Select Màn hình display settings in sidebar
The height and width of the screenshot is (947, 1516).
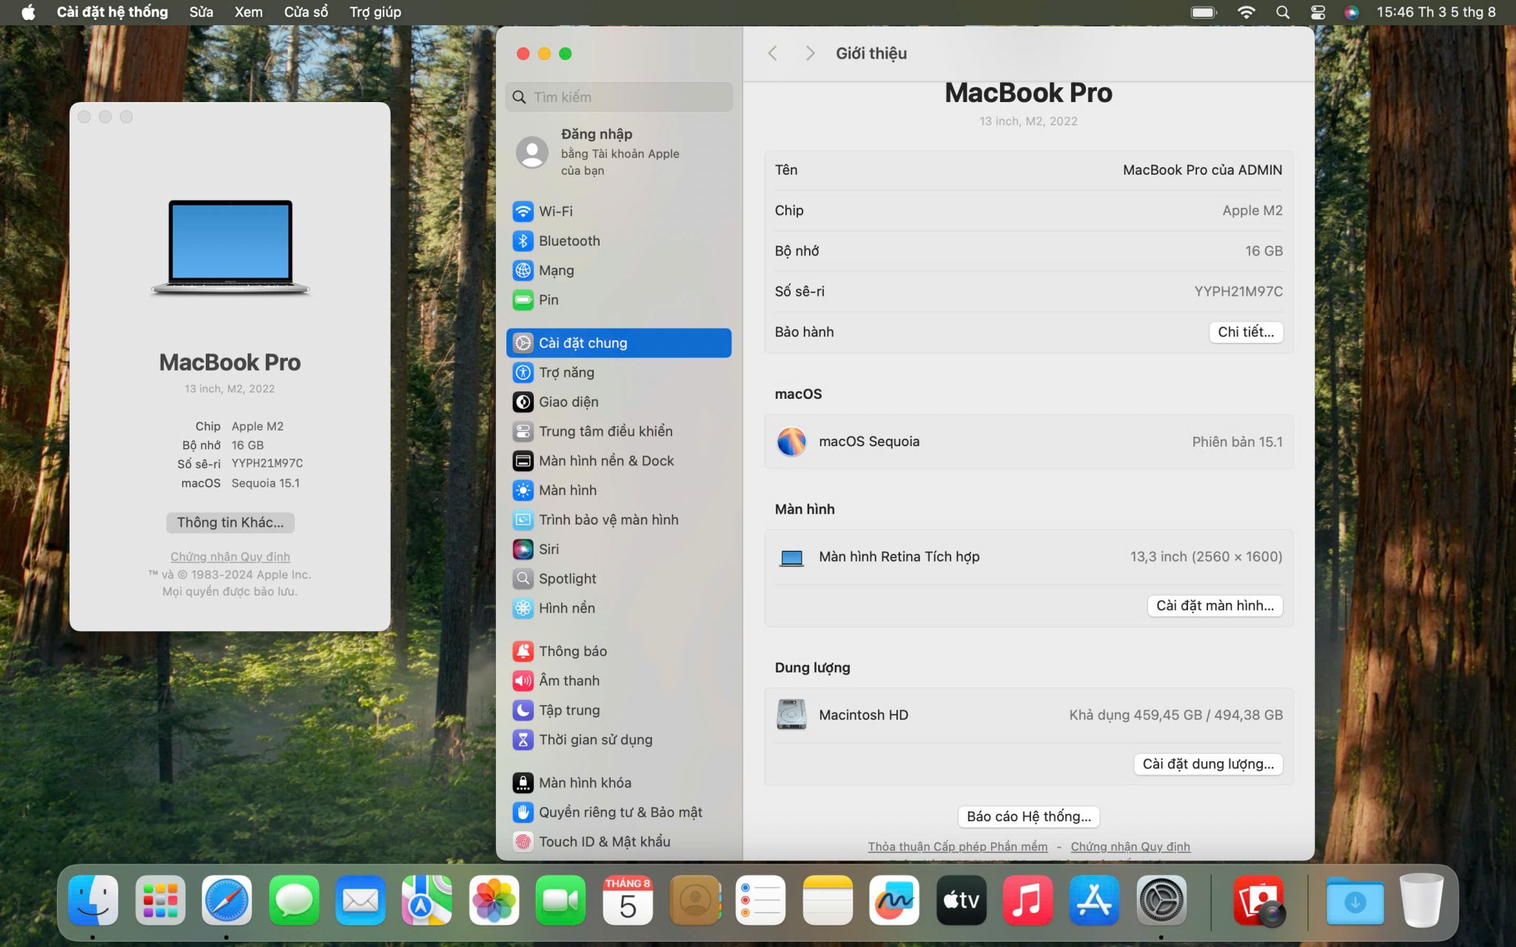tap(619, 490)
